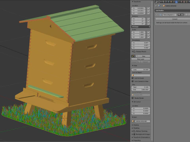Open the Properties editor type selector
190x142 pixels.
click(x=157, y=2)
